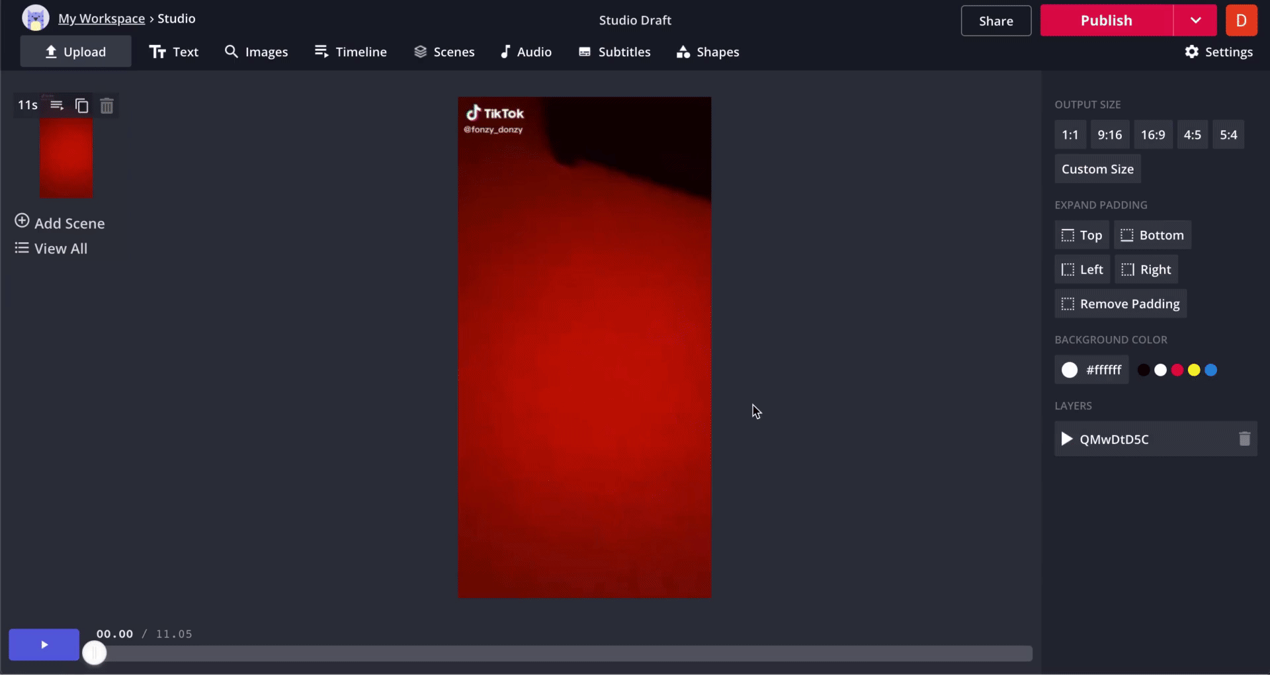Open the Audio menu
This screenshot has height=676, width=1270.
[x=526, y=52]
